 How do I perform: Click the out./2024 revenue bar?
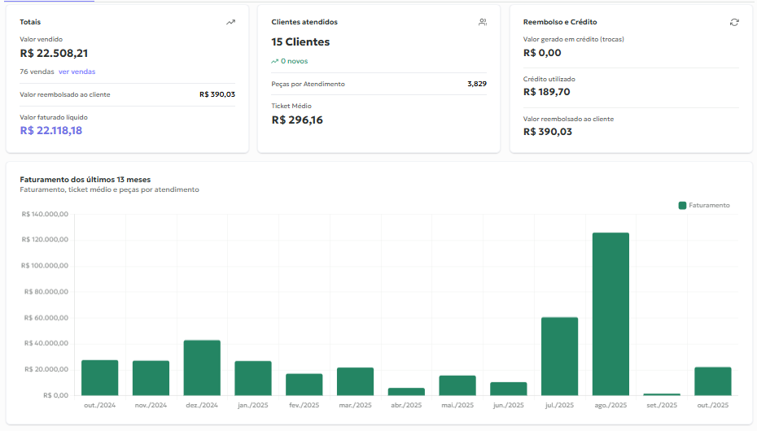pyautogui.click(x=99, y=377)
